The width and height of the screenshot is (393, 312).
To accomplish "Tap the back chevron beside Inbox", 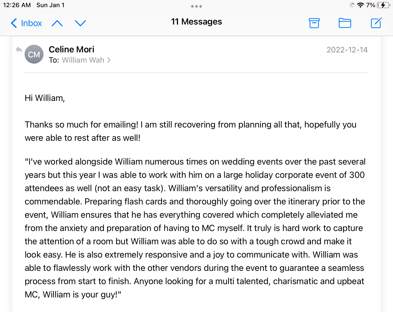I will click(x=14, y=23).
